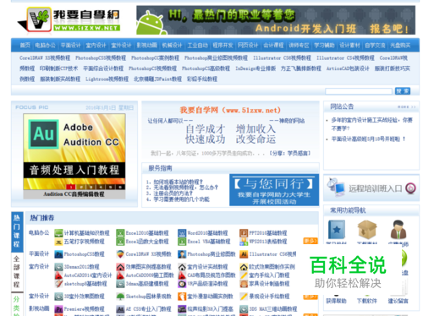Open guide item 注册会员的方法

(173, 193)
